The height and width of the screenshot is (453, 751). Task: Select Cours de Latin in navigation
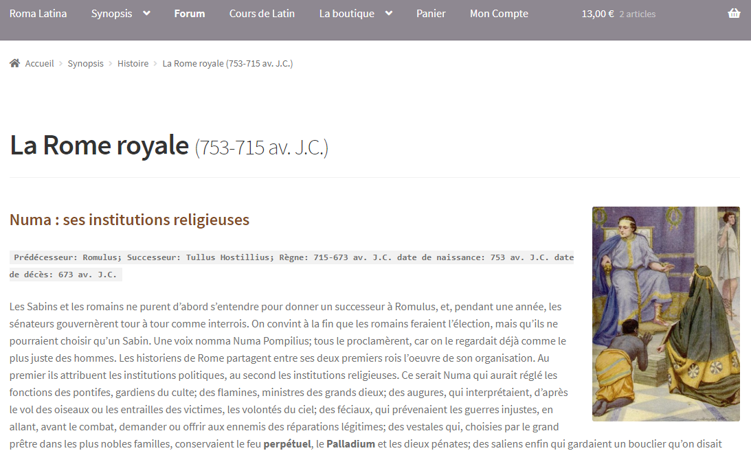tap(262, 14)
